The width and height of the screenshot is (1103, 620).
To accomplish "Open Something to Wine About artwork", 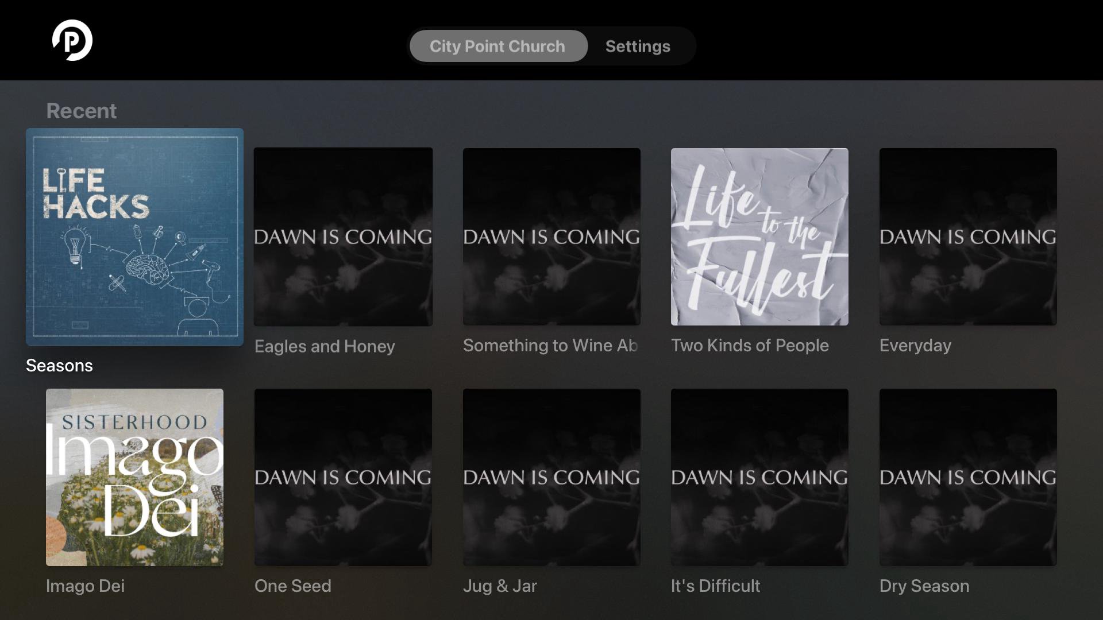I will pyautogui.click(x=551, y=237).
